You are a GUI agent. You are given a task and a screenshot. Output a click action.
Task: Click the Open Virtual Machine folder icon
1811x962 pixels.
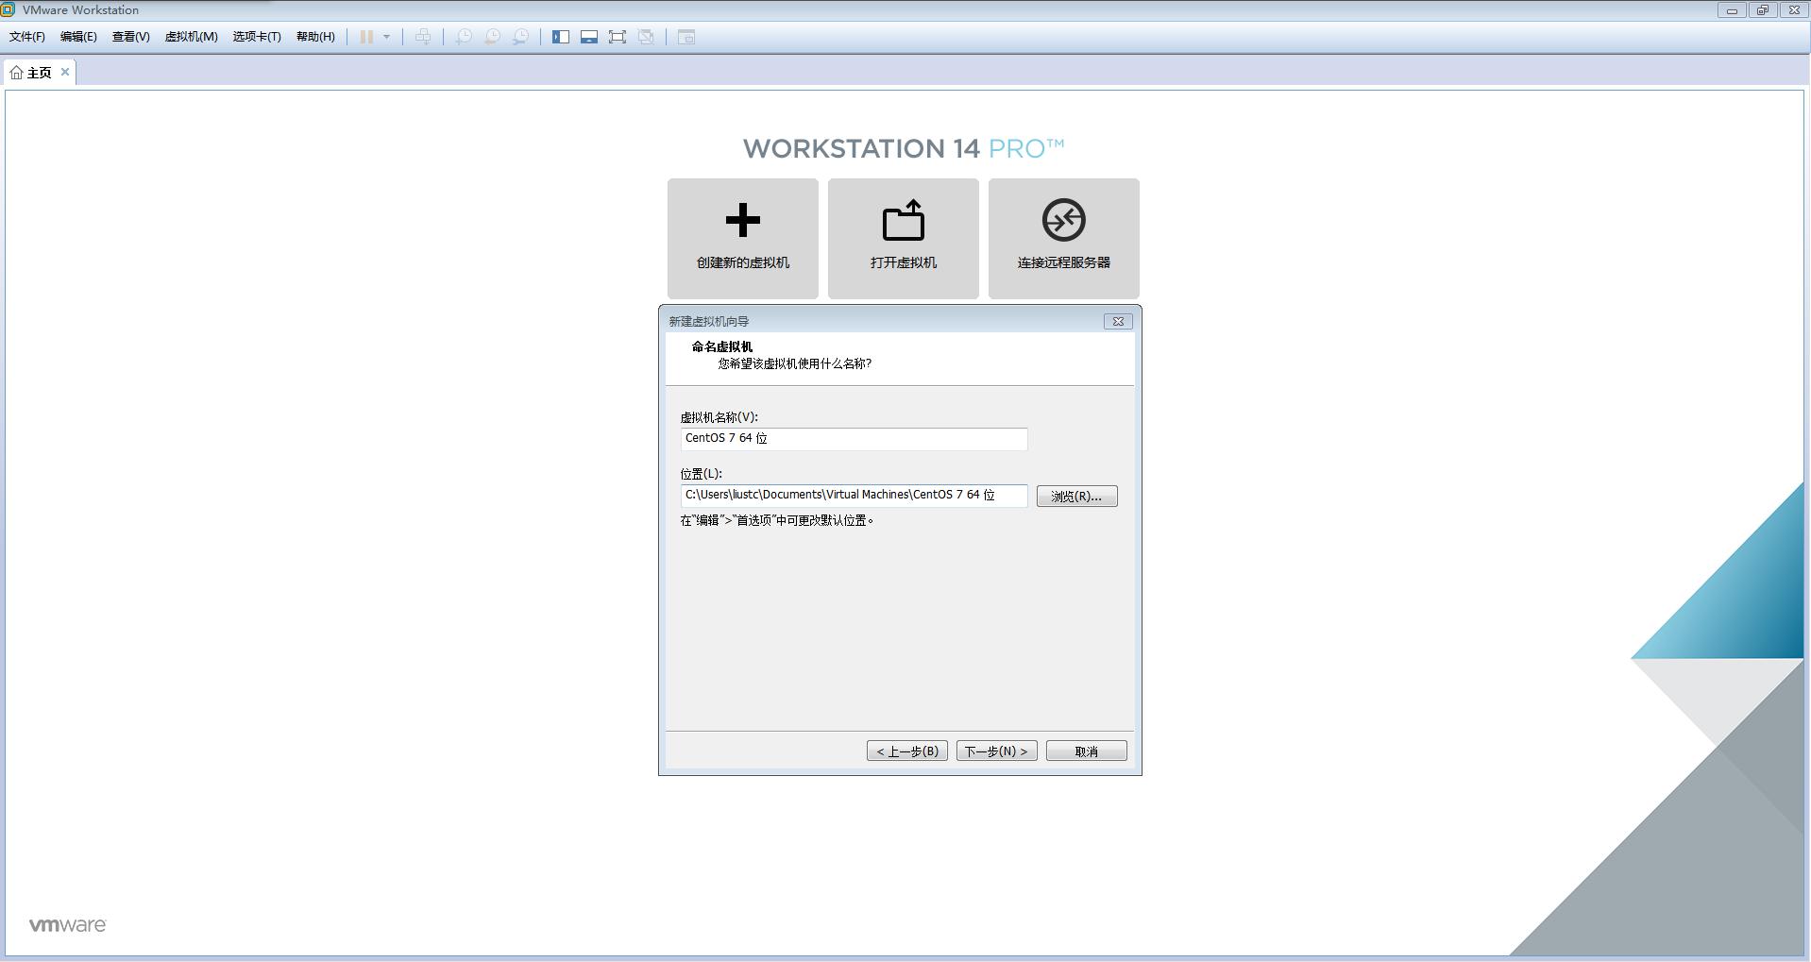(x=904, y=220)
